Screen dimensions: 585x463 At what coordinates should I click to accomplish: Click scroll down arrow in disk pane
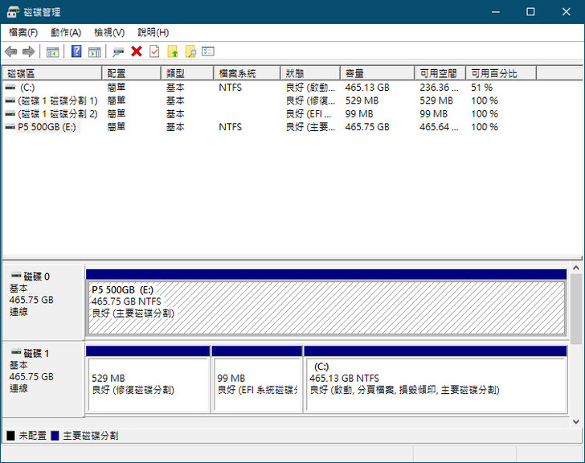(x=575, y=420)
